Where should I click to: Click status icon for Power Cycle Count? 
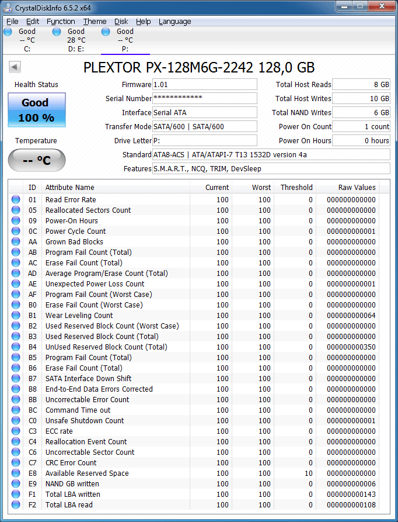click(16, 231)
